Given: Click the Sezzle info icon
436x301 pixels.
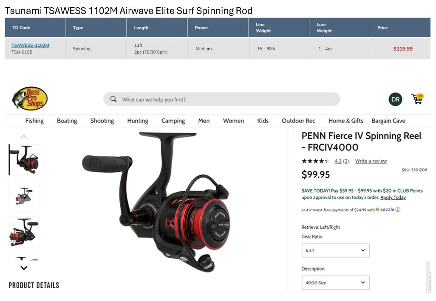Looking at the screenshot, I should coord(398,210).
